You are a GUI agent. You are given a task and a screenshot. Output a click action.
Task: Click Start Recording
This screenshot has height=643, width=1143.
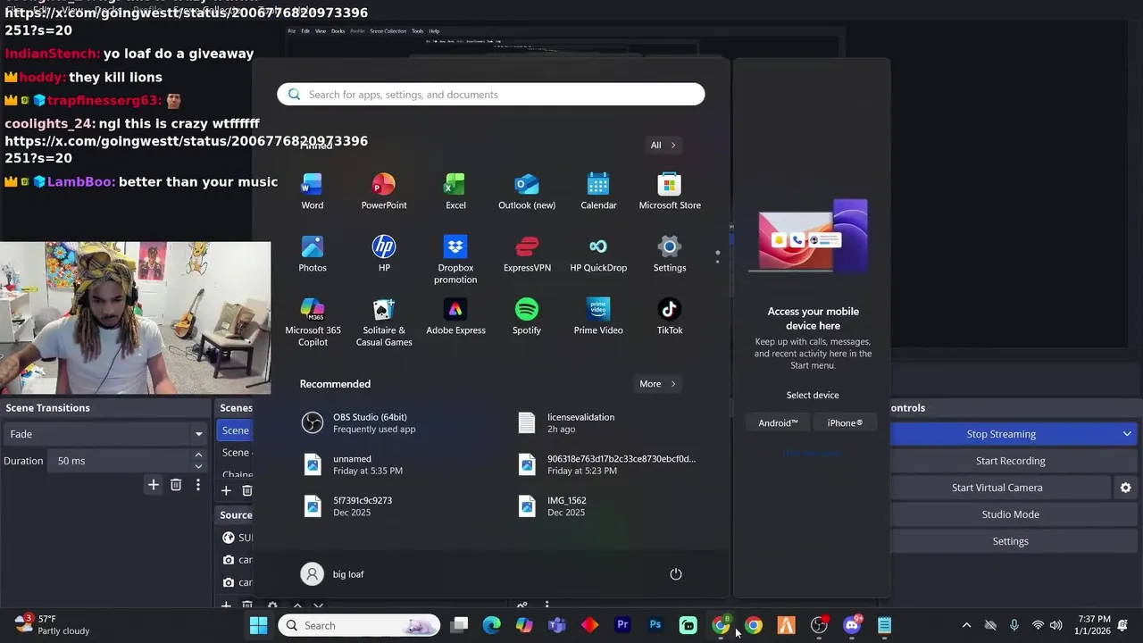[1010, 461]
